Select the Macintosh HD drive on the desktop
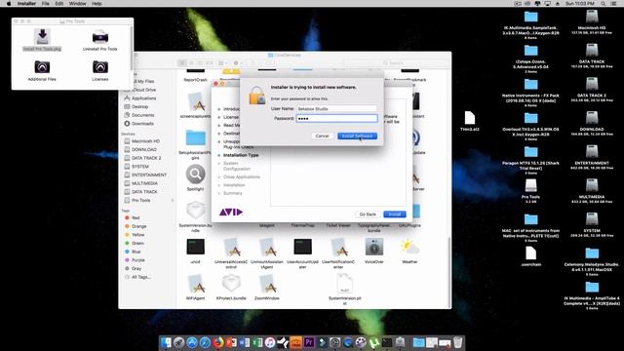Image resolution: width=624 pixels, height=351 pixels. click(592, 17)
